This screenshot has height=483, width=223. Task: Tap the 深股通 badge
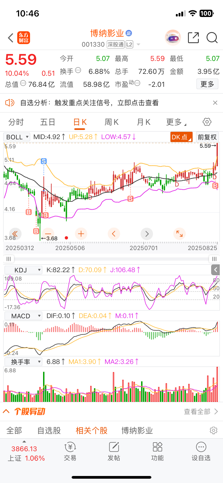click(116, 44)
